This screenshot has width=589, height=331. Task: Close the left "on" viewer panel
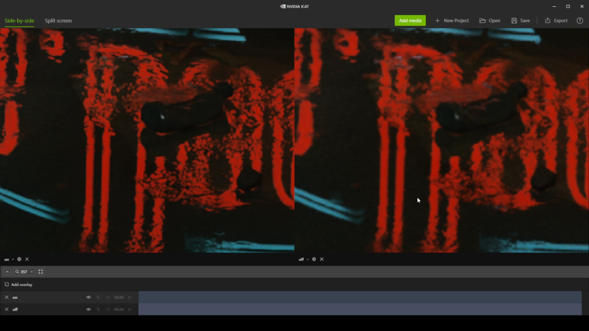tap(27, 259)
